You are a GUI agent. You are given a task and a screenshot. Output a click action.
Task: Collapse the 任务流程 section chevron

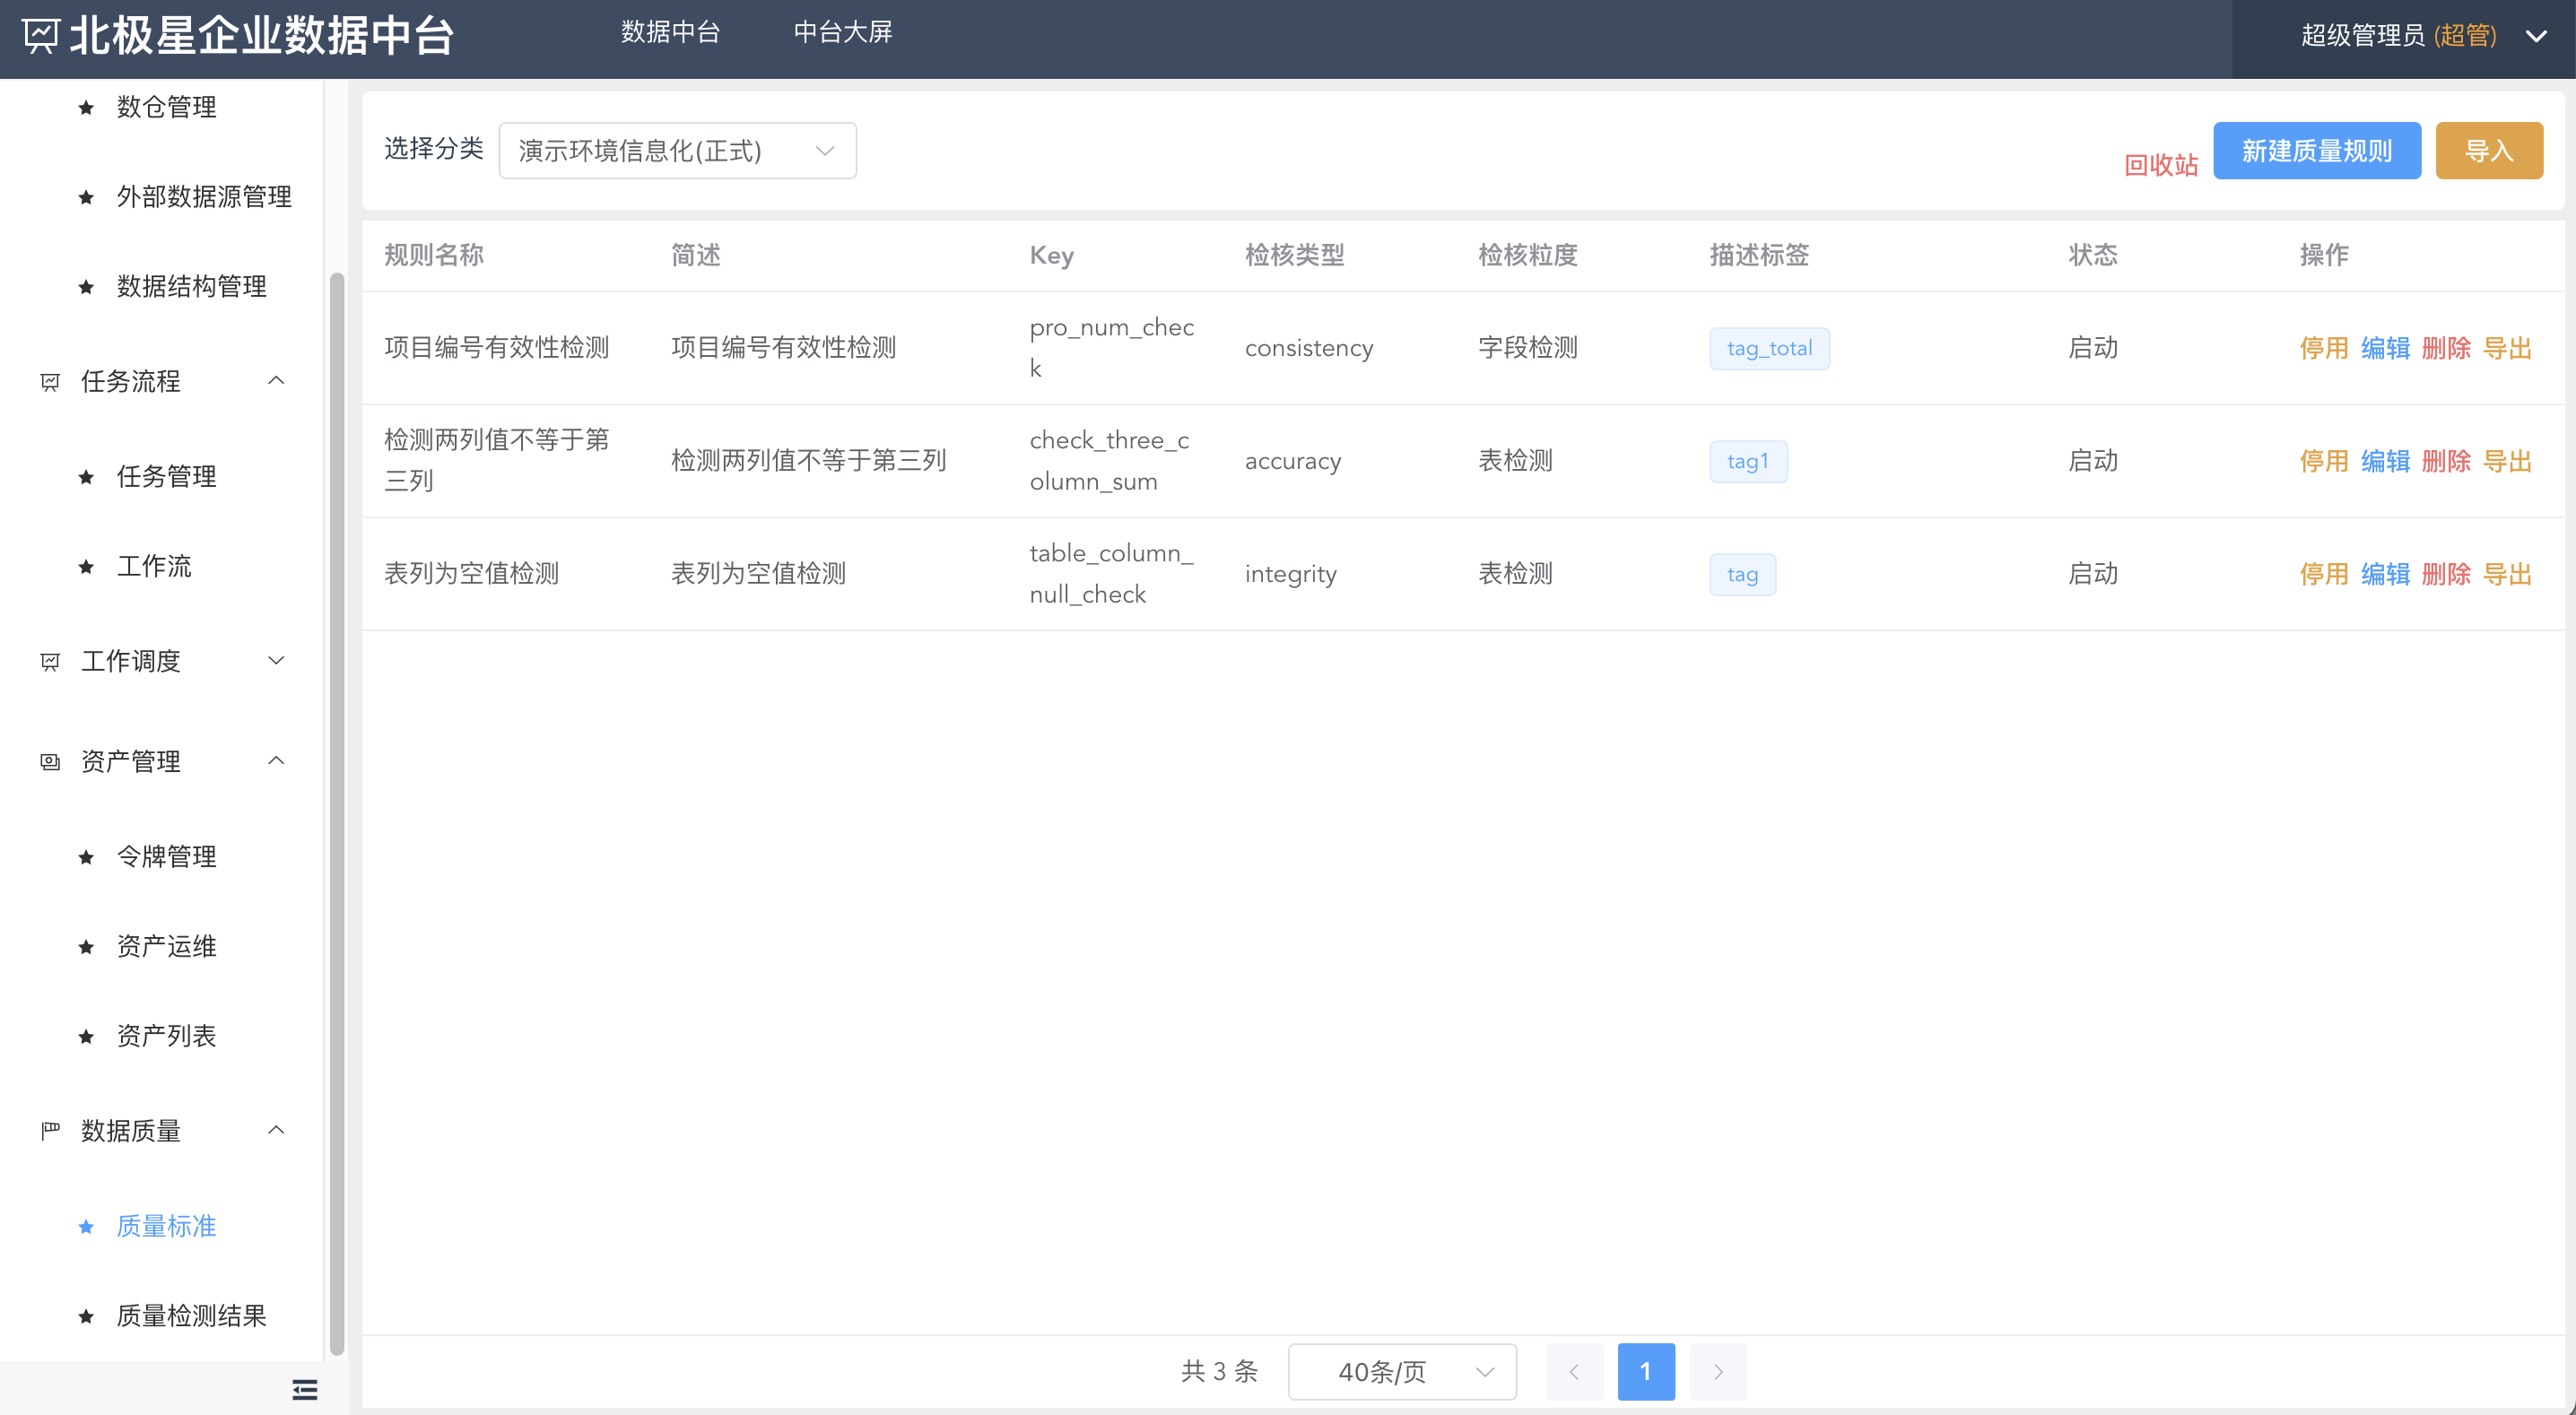click(x=277, y=381)
